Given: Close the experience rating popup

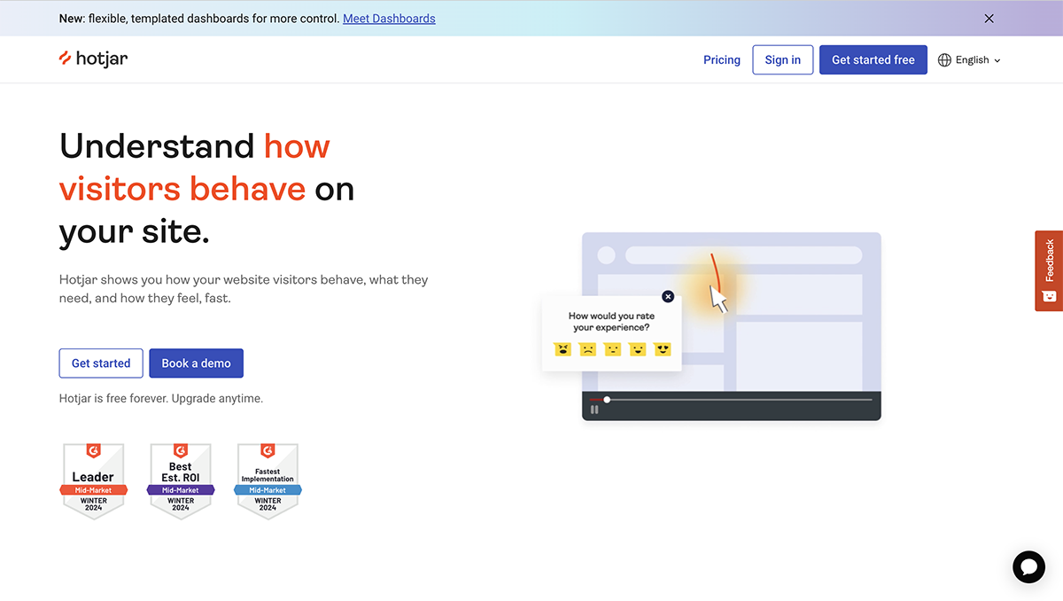Looking at the screenshot, I should 668,296.
